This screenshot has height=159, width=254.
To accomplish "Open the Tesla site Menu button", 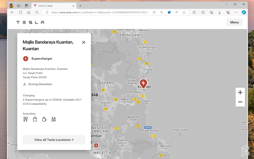I will point(234,22).
